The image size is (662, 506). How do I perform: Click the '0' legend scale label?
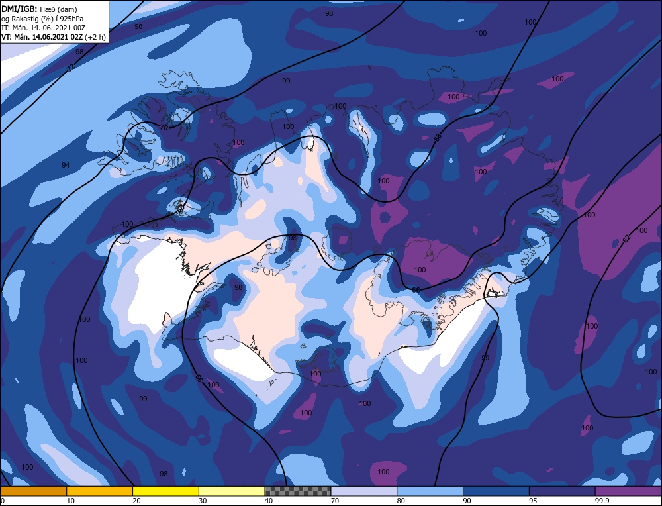[3, 501]
